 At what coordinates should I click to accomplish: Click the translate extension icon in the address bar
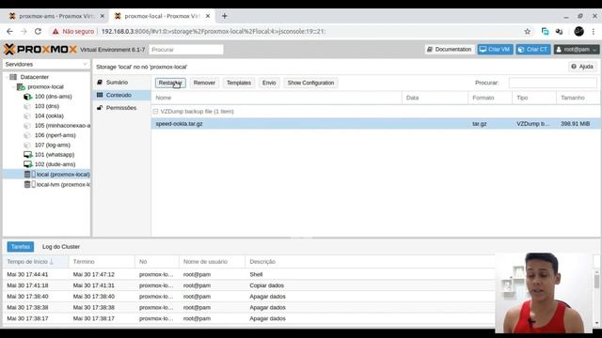(x=545, y=31)
